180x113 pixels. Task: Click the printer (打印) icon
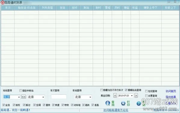pyautogui.click(x=123, y=103)
